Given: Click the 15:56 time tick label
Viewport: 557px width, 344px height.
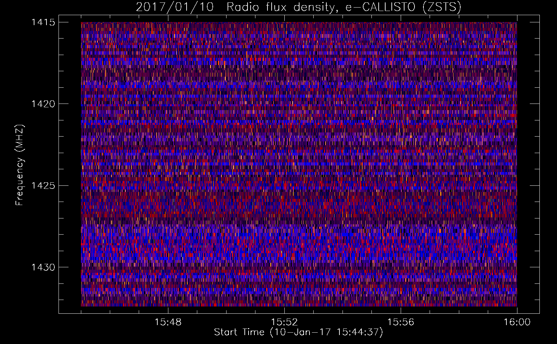Looking at the screenshot, I should [x=401, y=322].
